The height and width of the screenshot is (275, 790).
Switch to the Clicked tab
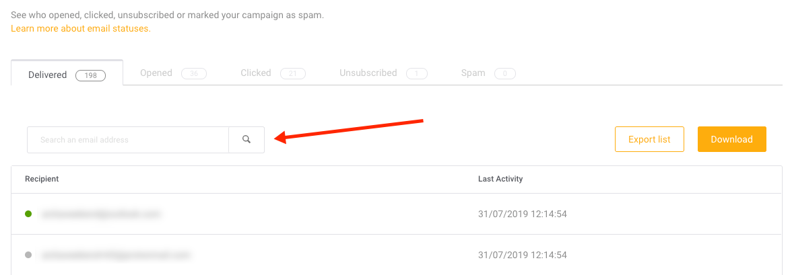[x=273, y=73]
